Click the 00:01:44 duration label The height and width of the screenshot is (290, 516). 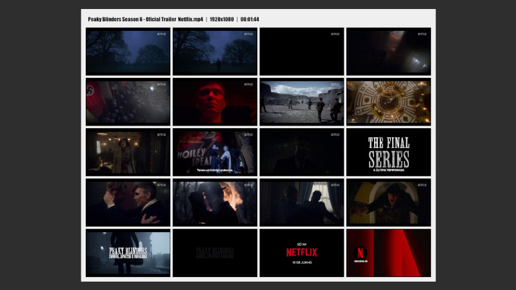click(x=250, y=19)
